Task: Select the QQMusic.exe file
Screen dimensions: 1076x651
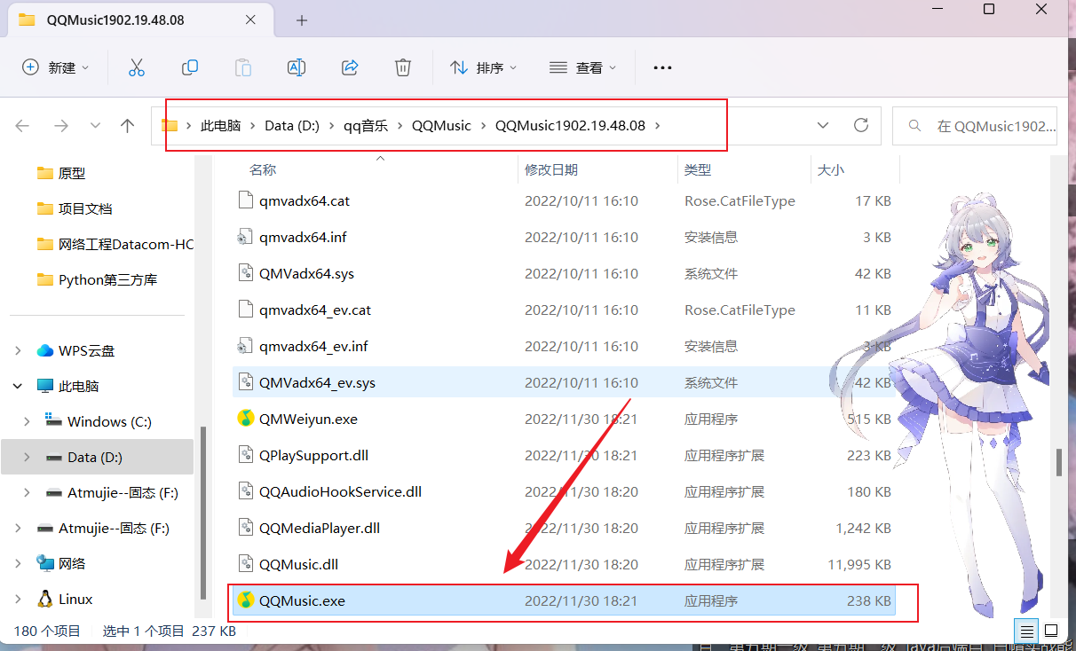Action: tap(302, 600)
